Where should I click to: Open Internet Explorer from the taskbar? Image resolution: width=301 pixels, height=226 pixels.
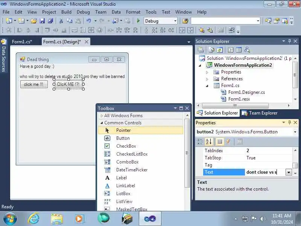click(33, 218)
